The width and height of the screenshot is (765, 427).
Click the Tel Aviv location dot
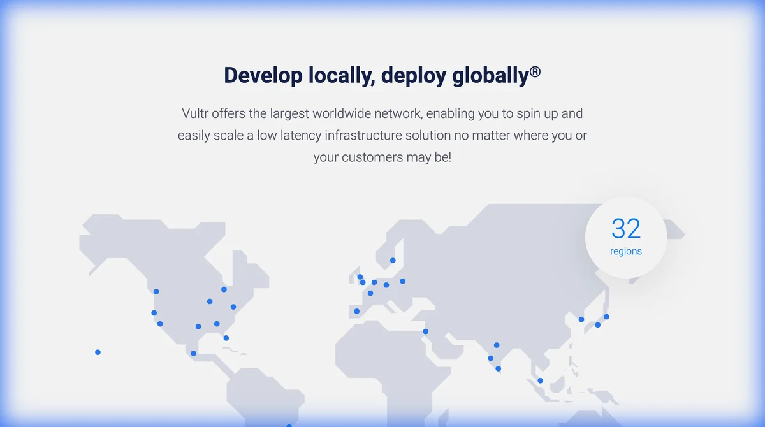425,331
